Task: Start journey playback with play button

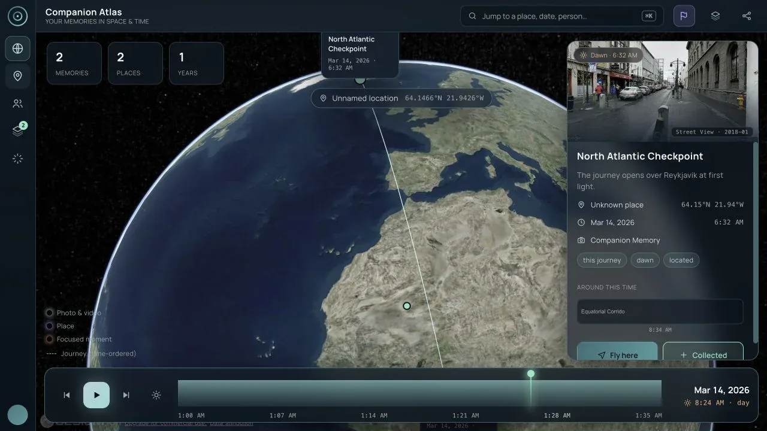Action: pyautogui.click(x=96, y=395)
